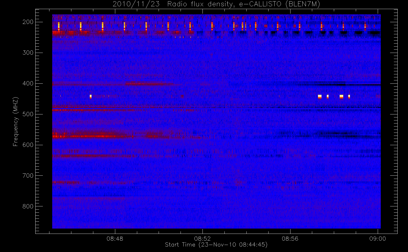Select the 800 frequency tick label
The height and width of the screenshot is (252, 408).
[28, 206]
